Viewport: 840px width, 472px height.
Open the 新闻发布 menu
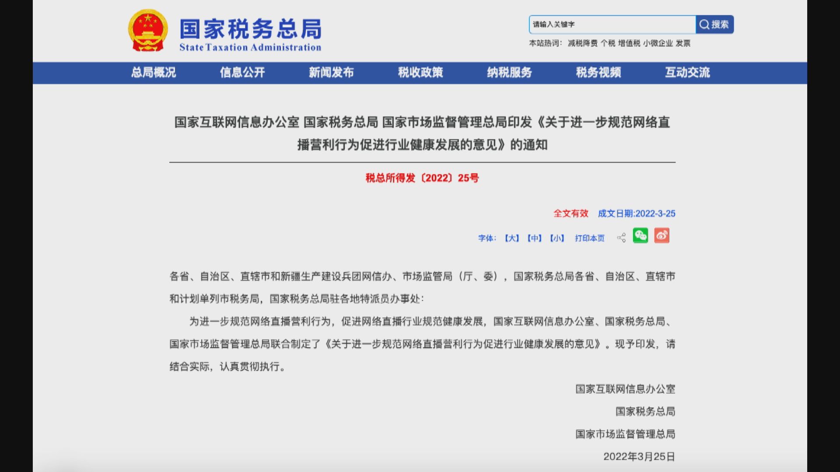[x=331, y=73]
